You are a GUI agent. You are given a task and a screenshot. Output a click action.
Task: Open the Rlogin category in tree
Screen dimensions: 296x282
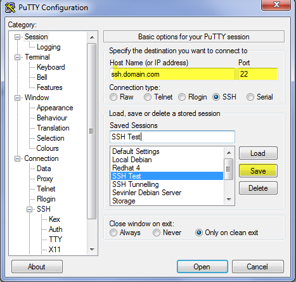coord(46,199)
